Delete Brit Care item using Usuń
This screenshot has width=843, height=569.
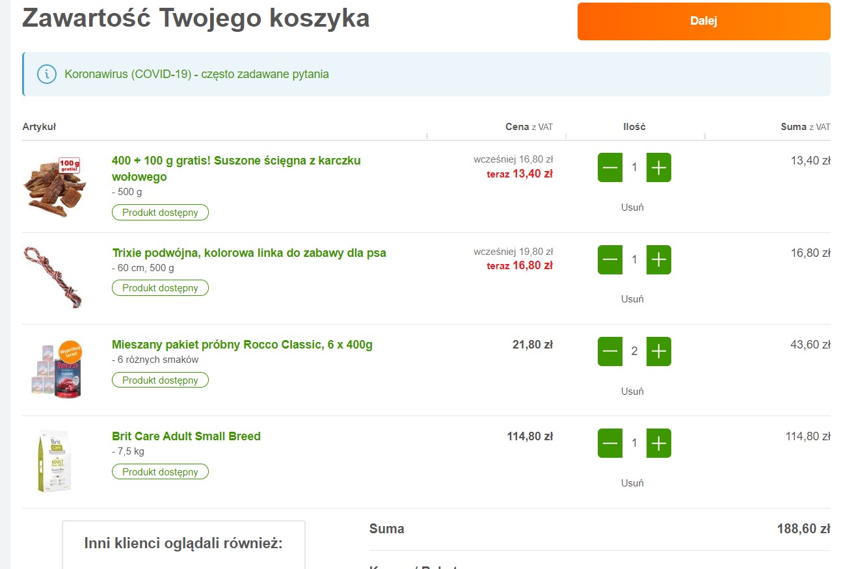[632, 483]
